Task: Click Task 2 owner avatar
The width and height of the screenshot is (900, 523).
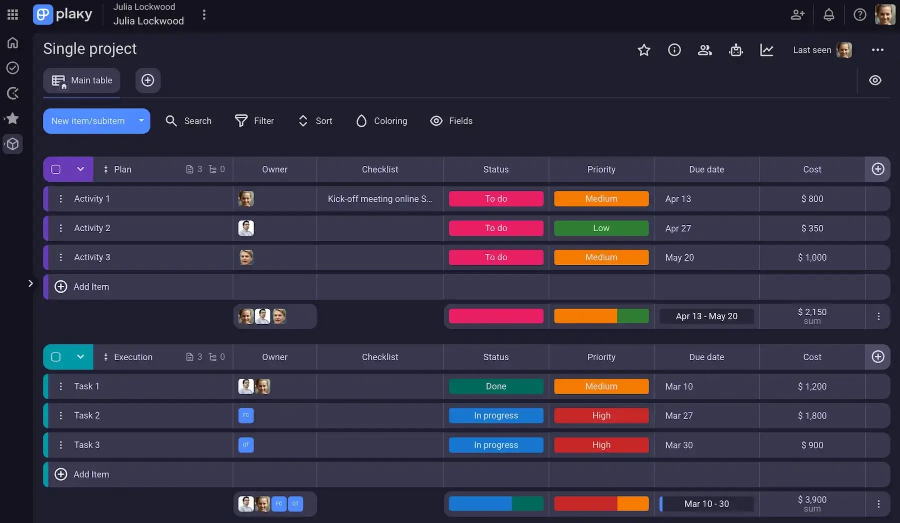Action: 245,415
